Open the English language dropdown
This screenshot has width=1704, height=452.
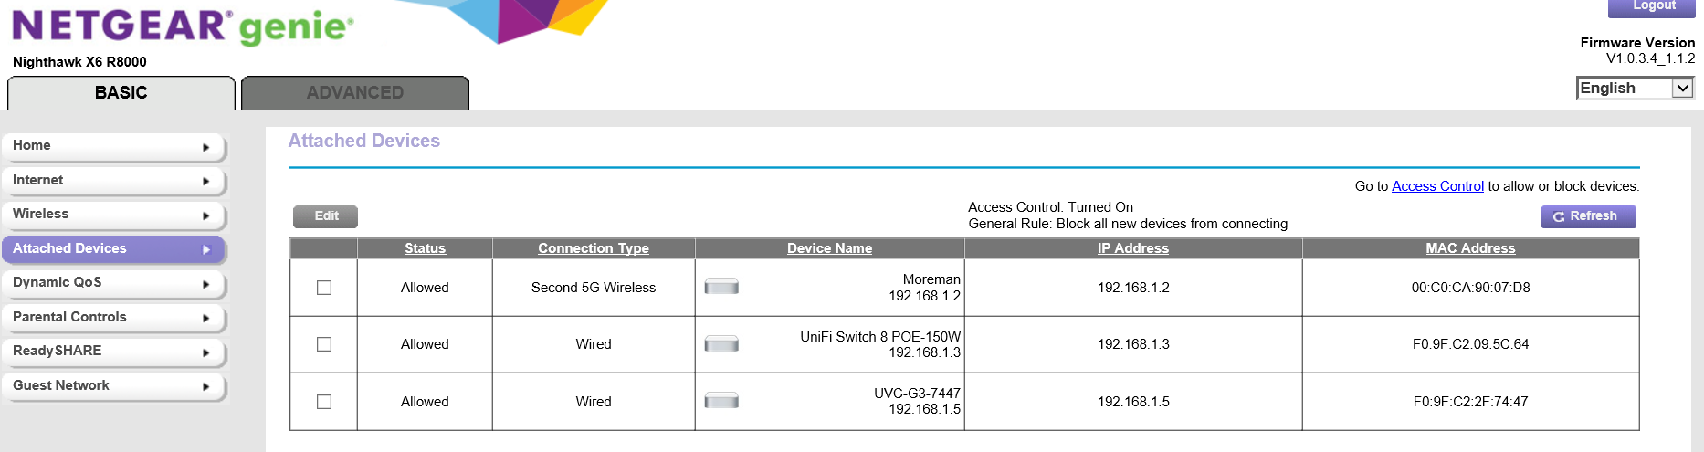[x=1635, y=88]
